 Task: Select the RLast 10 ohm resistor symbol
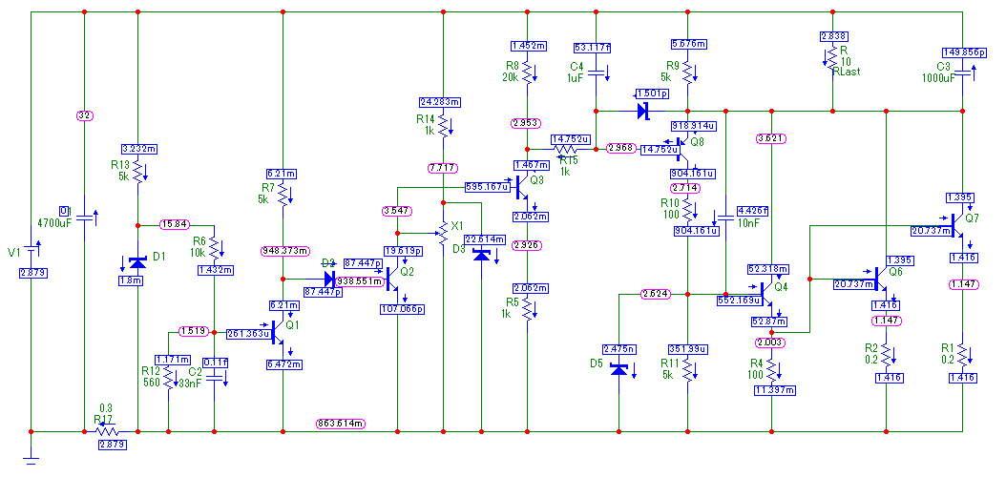832,59
